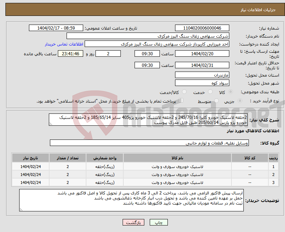285x232 pixels.
Task: Click the announcement date field 1404/02/17 - 08:59
Action: pyautogui.click(x=56, y=28)
